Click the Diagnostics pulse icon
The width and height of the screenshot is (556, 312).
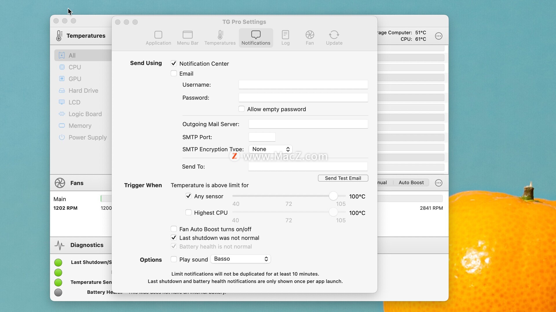(60, 245)
